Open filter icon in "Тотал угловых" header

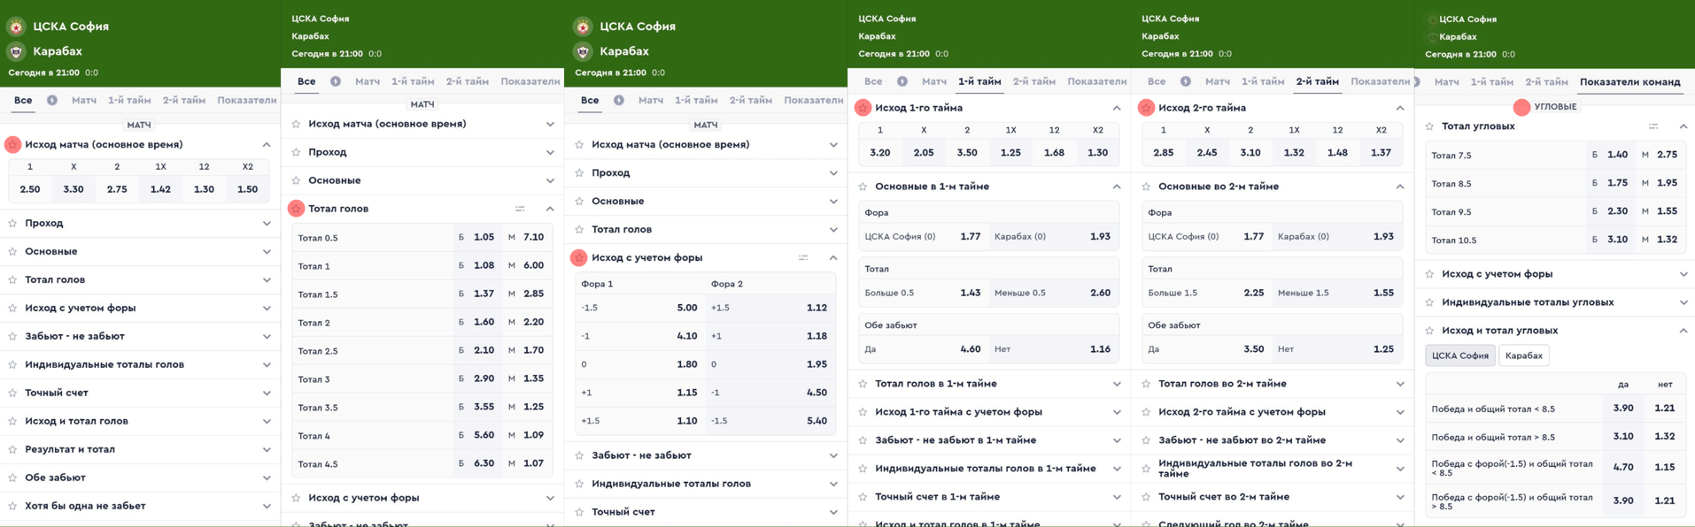pyautogui.click(x=1653, y=126)
